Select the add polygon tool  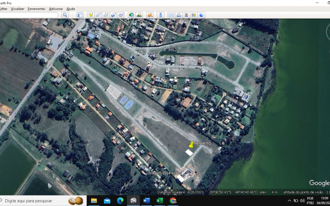click(99, 15)
